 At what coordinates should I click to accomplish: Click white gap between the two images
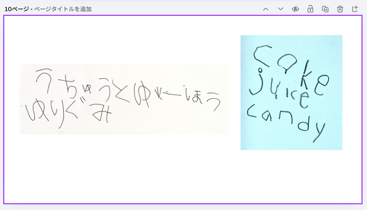[x=234, y=99]
